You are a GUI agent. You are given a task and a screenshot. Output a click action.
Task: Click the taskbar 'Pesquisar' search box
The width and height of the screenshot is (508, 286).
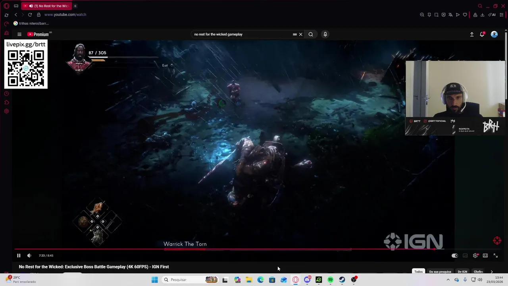(x=190, y=280)
